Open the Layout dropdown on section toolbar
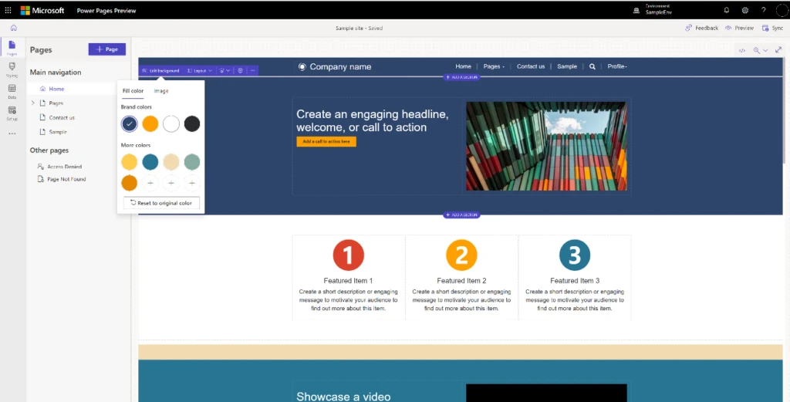Viewport: 790px width, 402px height. point(200,70)
